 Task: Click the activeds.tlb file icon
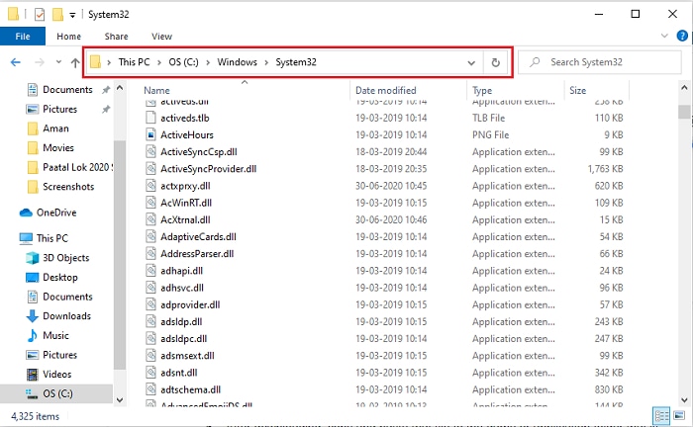point(150,118)
